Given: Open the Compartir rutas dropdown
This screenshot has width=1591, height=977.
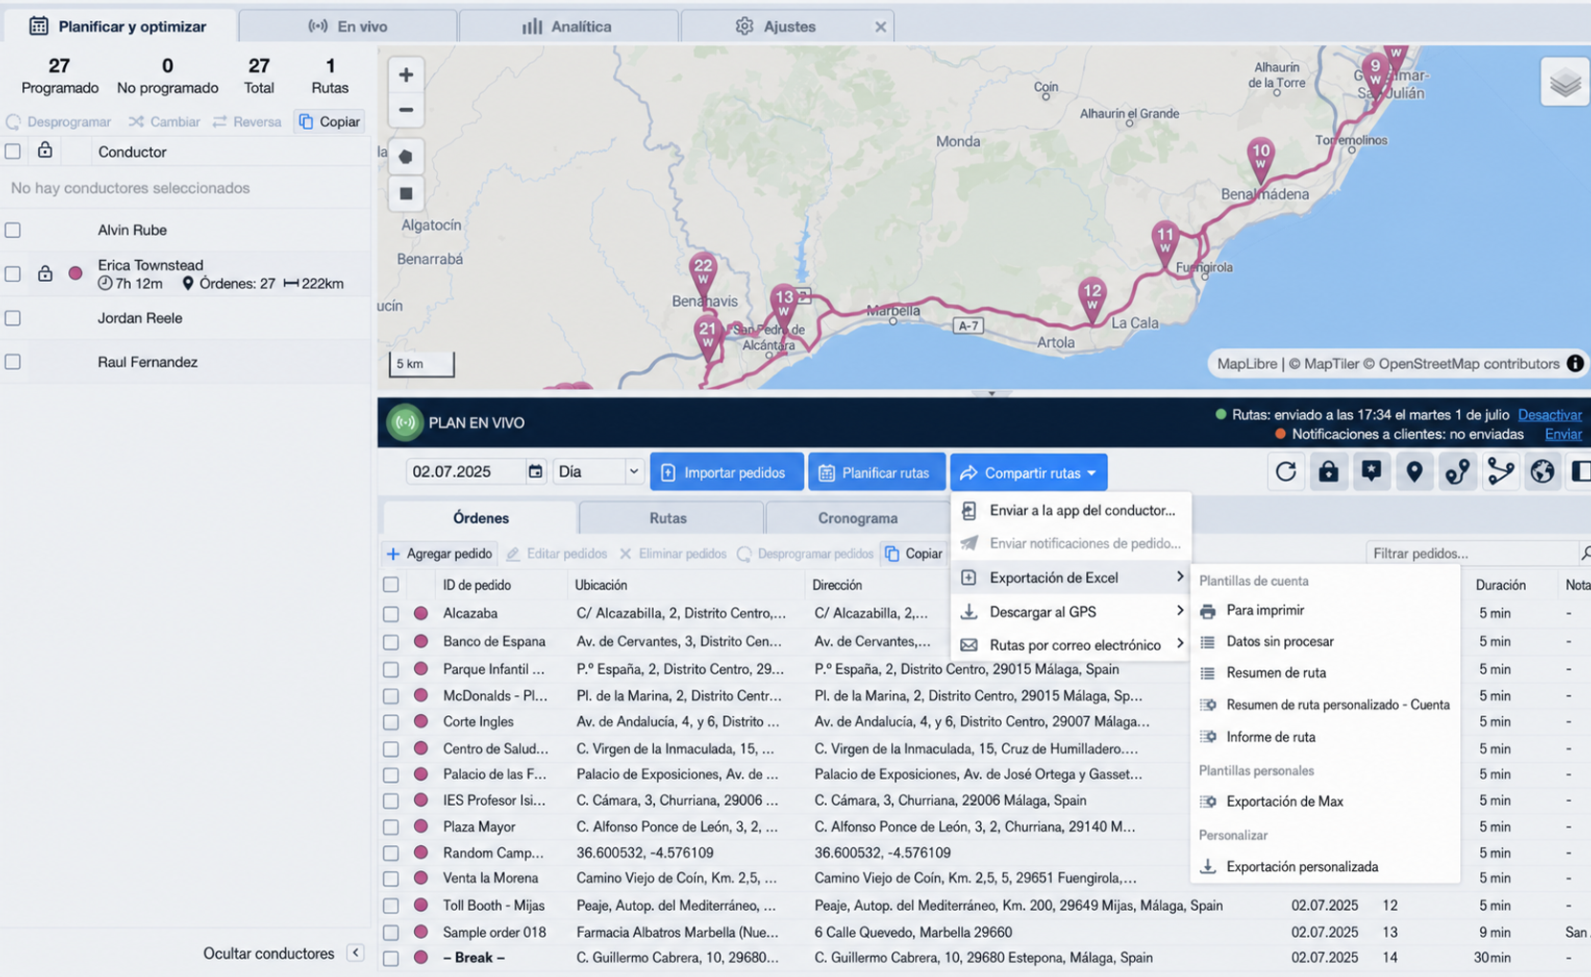Looking at the screenshot, I should [x=1029, y=472].
